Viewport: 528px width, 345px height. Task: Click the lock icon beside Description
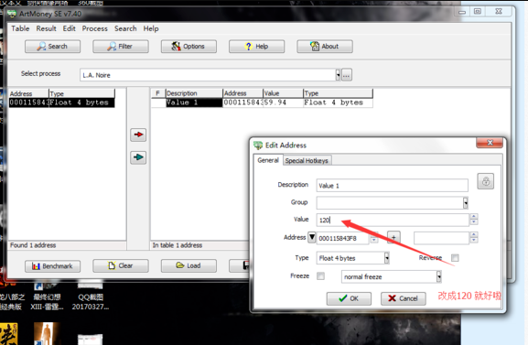coord(485,181)
